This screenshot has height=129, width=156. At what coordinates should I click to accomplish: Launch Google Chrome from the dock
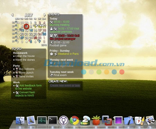pyautogui.click(x=75, y=120)
